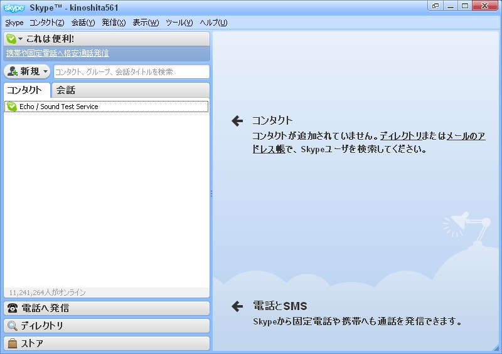
Task: Click the shopping bag icon beside ストア
Action: [x=13, y=343]
